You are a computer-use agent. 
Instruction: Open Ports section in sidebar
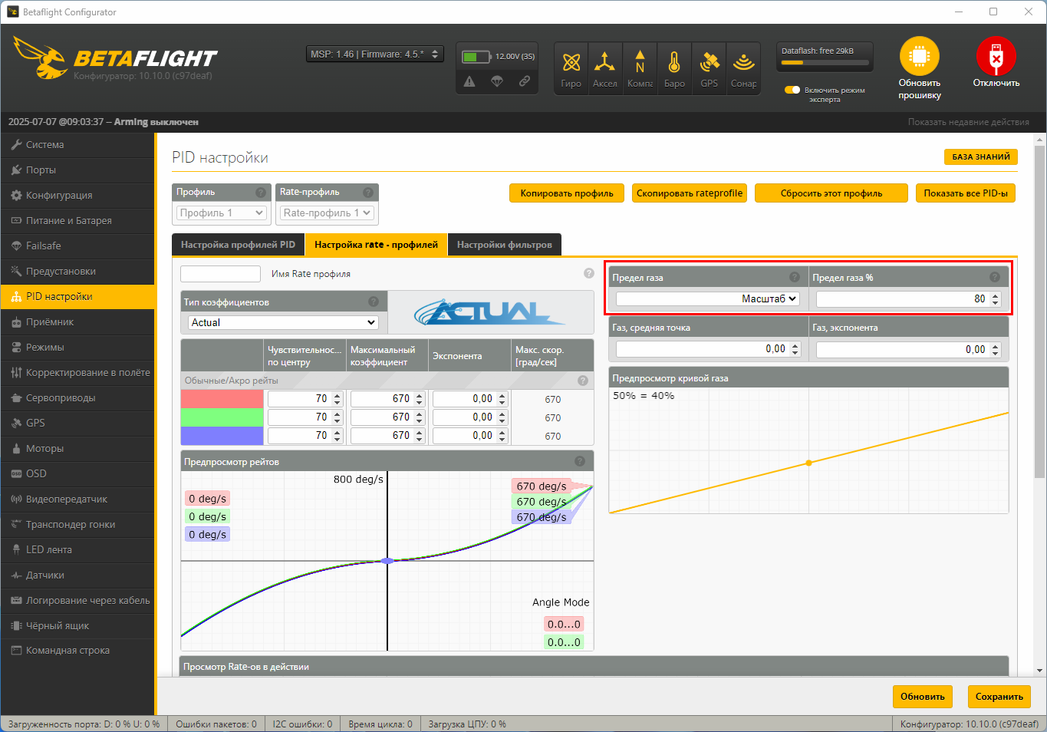tap(77, 170)
